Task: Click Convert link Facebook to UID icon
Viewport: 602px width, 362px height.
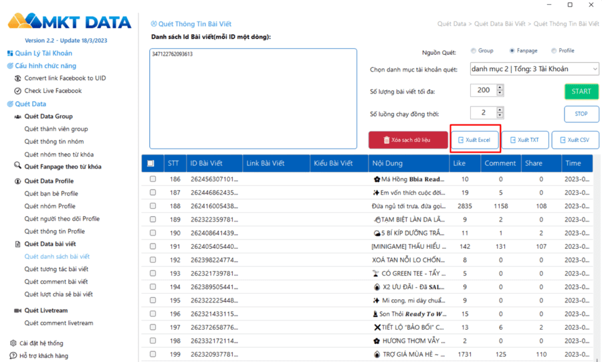Action: [17, 78]
